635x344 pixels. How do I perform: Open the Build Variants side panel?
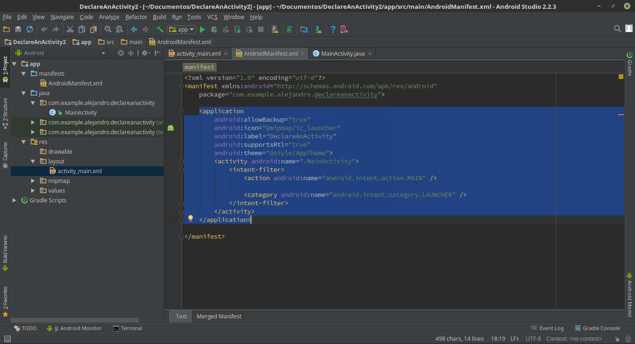pos(5,253)
